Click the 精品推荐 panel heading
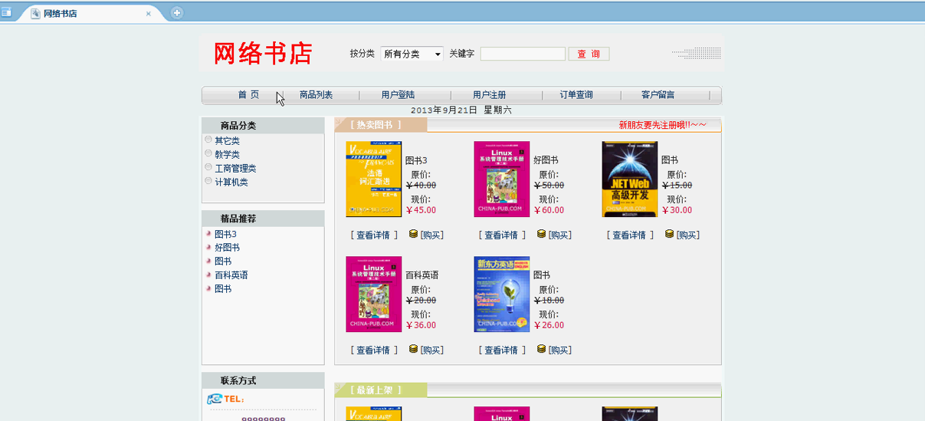This screenshot has height=421, width=925. tap(238, 219)
